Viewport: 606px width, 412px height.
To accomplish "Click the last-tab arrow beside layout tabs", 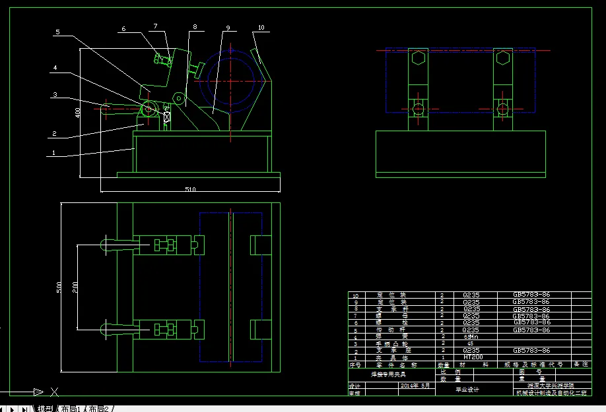I will click(24, 409).
